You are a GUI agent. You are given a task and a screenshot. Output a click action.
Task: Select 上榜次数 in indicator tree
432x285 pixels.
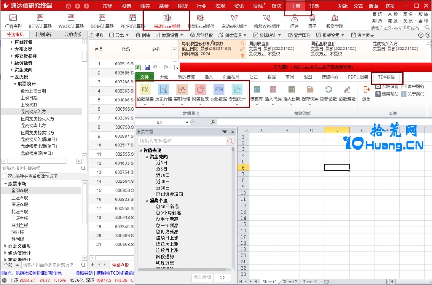[29, 105]
